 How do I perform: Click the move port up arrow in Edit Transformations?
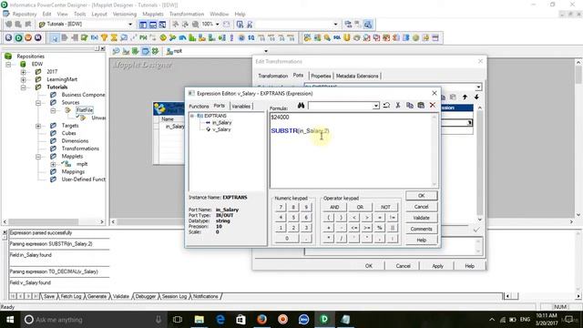pos(465,97)
